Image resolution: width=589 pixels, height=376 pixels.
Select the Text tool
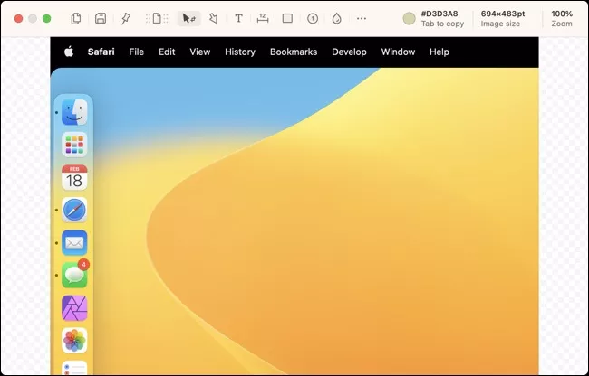click(238, 18)
